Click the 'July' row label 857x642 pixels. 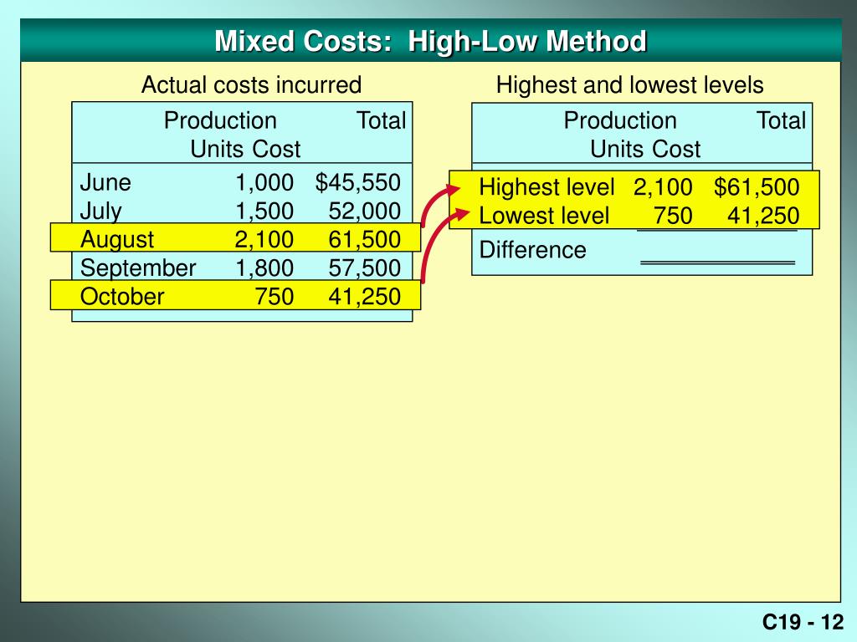coord(101,211)
